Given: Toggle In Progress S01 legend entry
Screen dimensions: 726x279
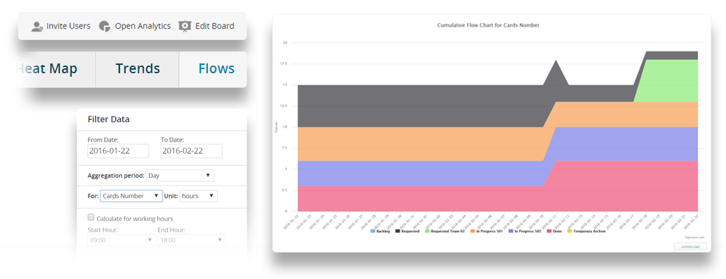Looking at the screenshot, I should [x=486, y=230].
